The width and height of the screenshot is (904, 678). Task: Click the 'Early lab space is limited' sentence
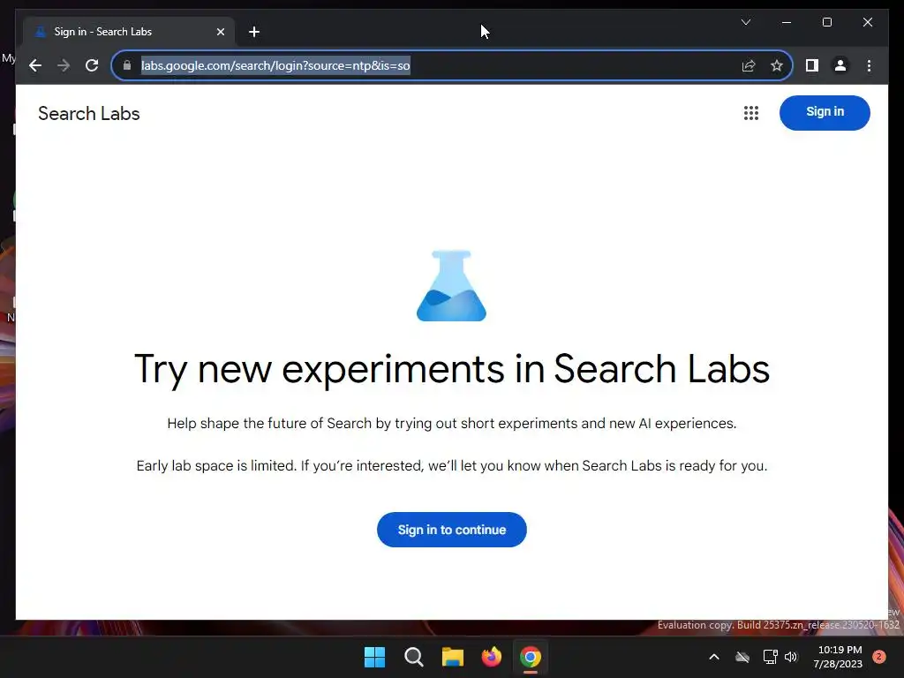[451, 465]
